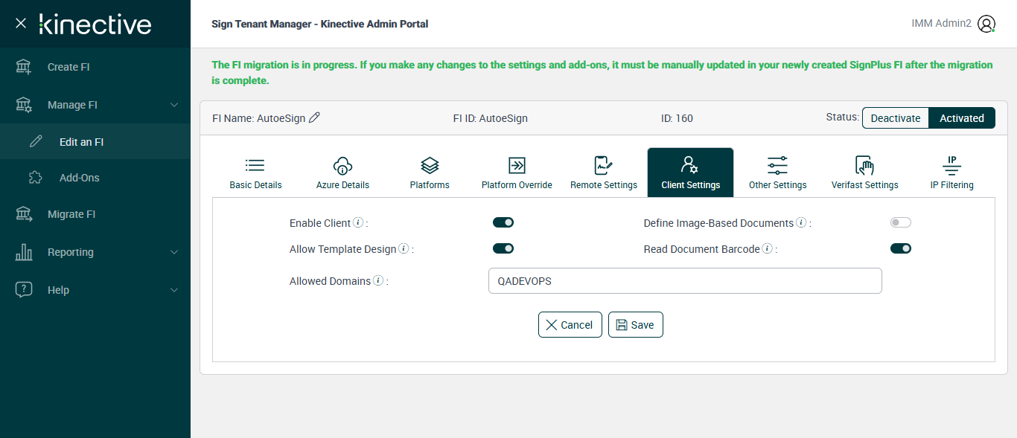
Task: Click the Help question bubble icon
Action: click(x=24, y=290)
